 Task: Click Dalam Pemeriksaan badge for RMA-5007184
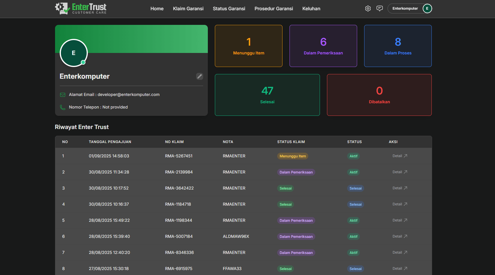[x=296, y=237]
